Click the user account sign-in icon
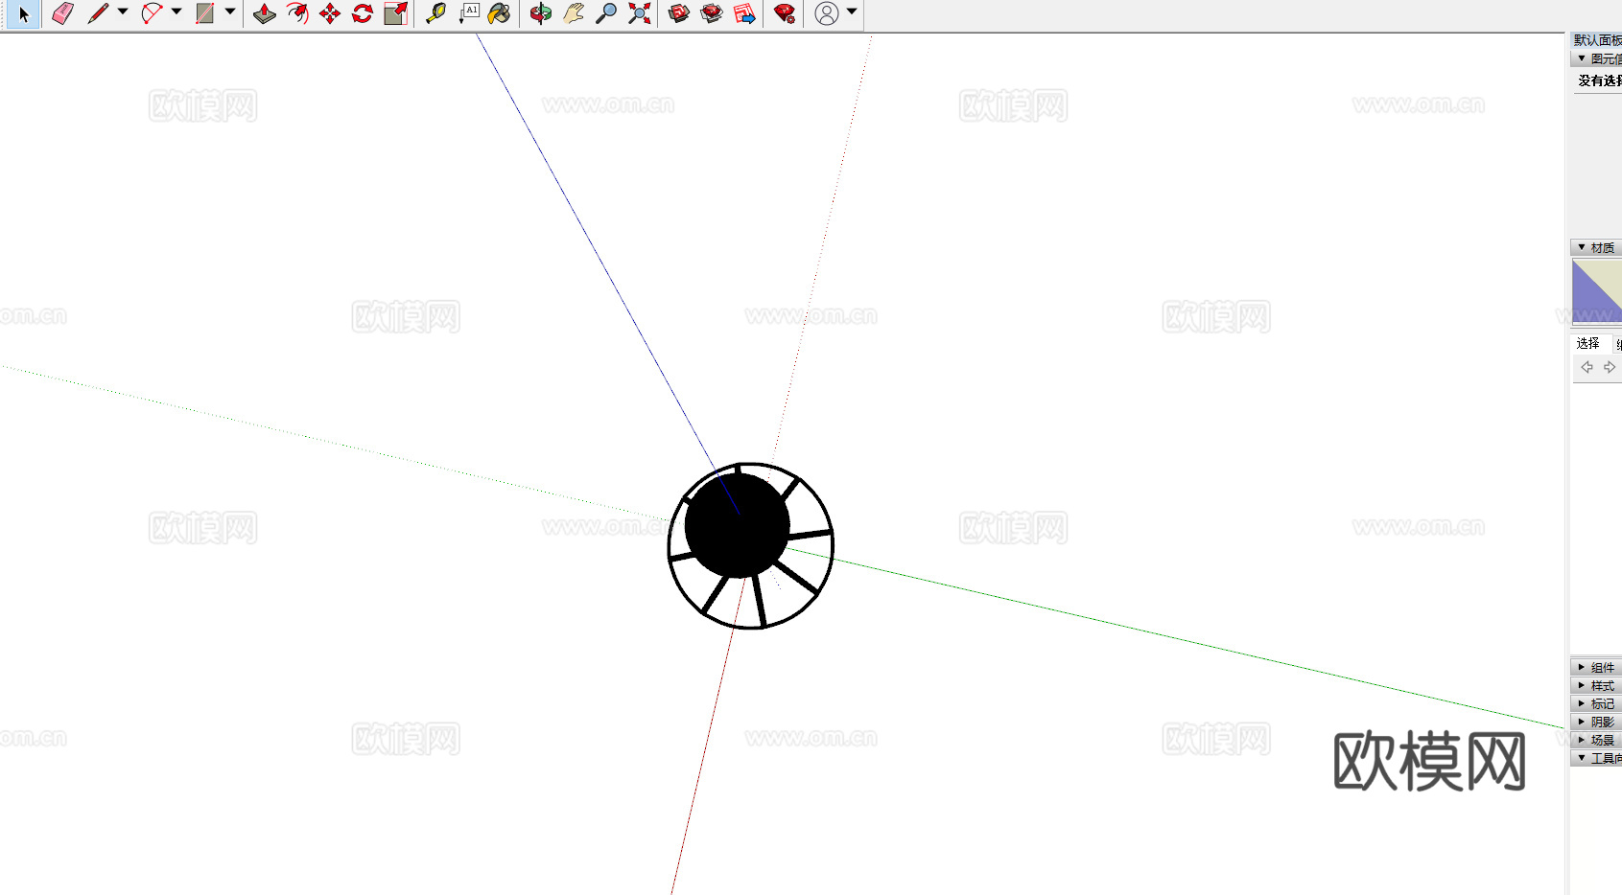Viewport: 1622px width, 895px height. coord(826,13)
